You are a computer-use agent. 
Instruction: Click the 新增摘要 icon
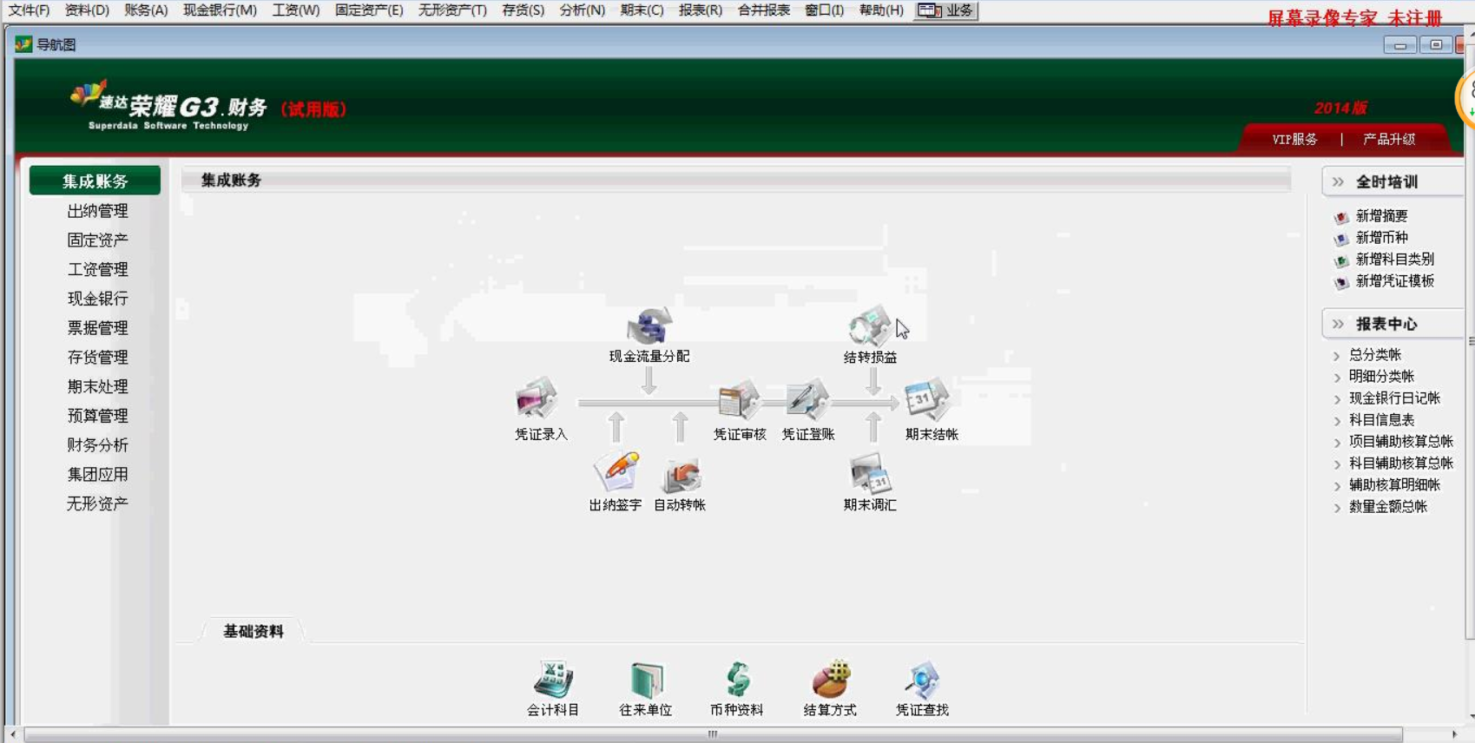pos(1341,217)
